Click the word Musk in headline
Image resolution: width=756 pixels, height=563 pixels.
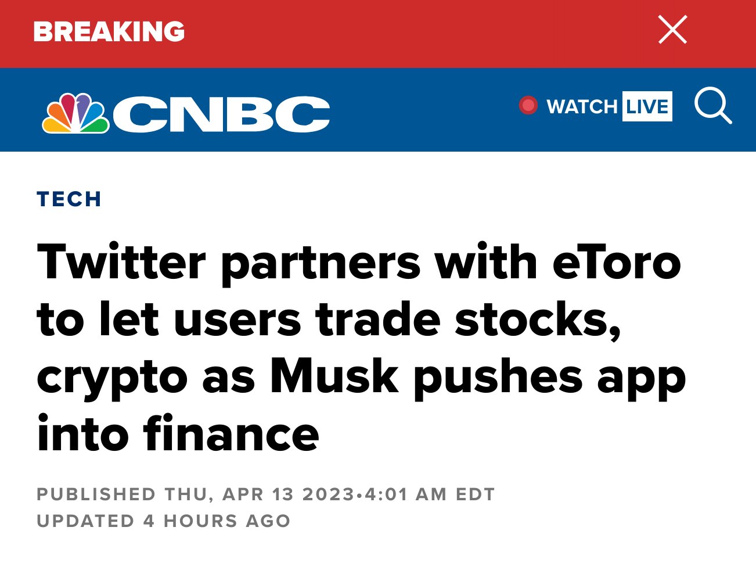pos(334,377)
